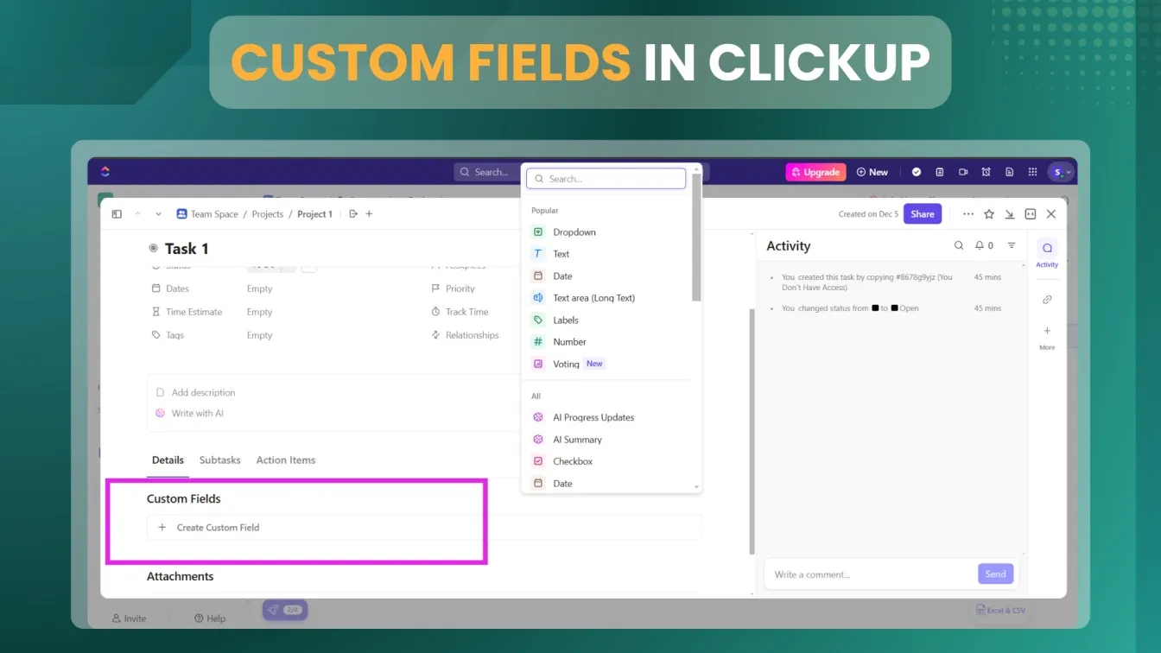Open the Activity filter icon

1012,245
